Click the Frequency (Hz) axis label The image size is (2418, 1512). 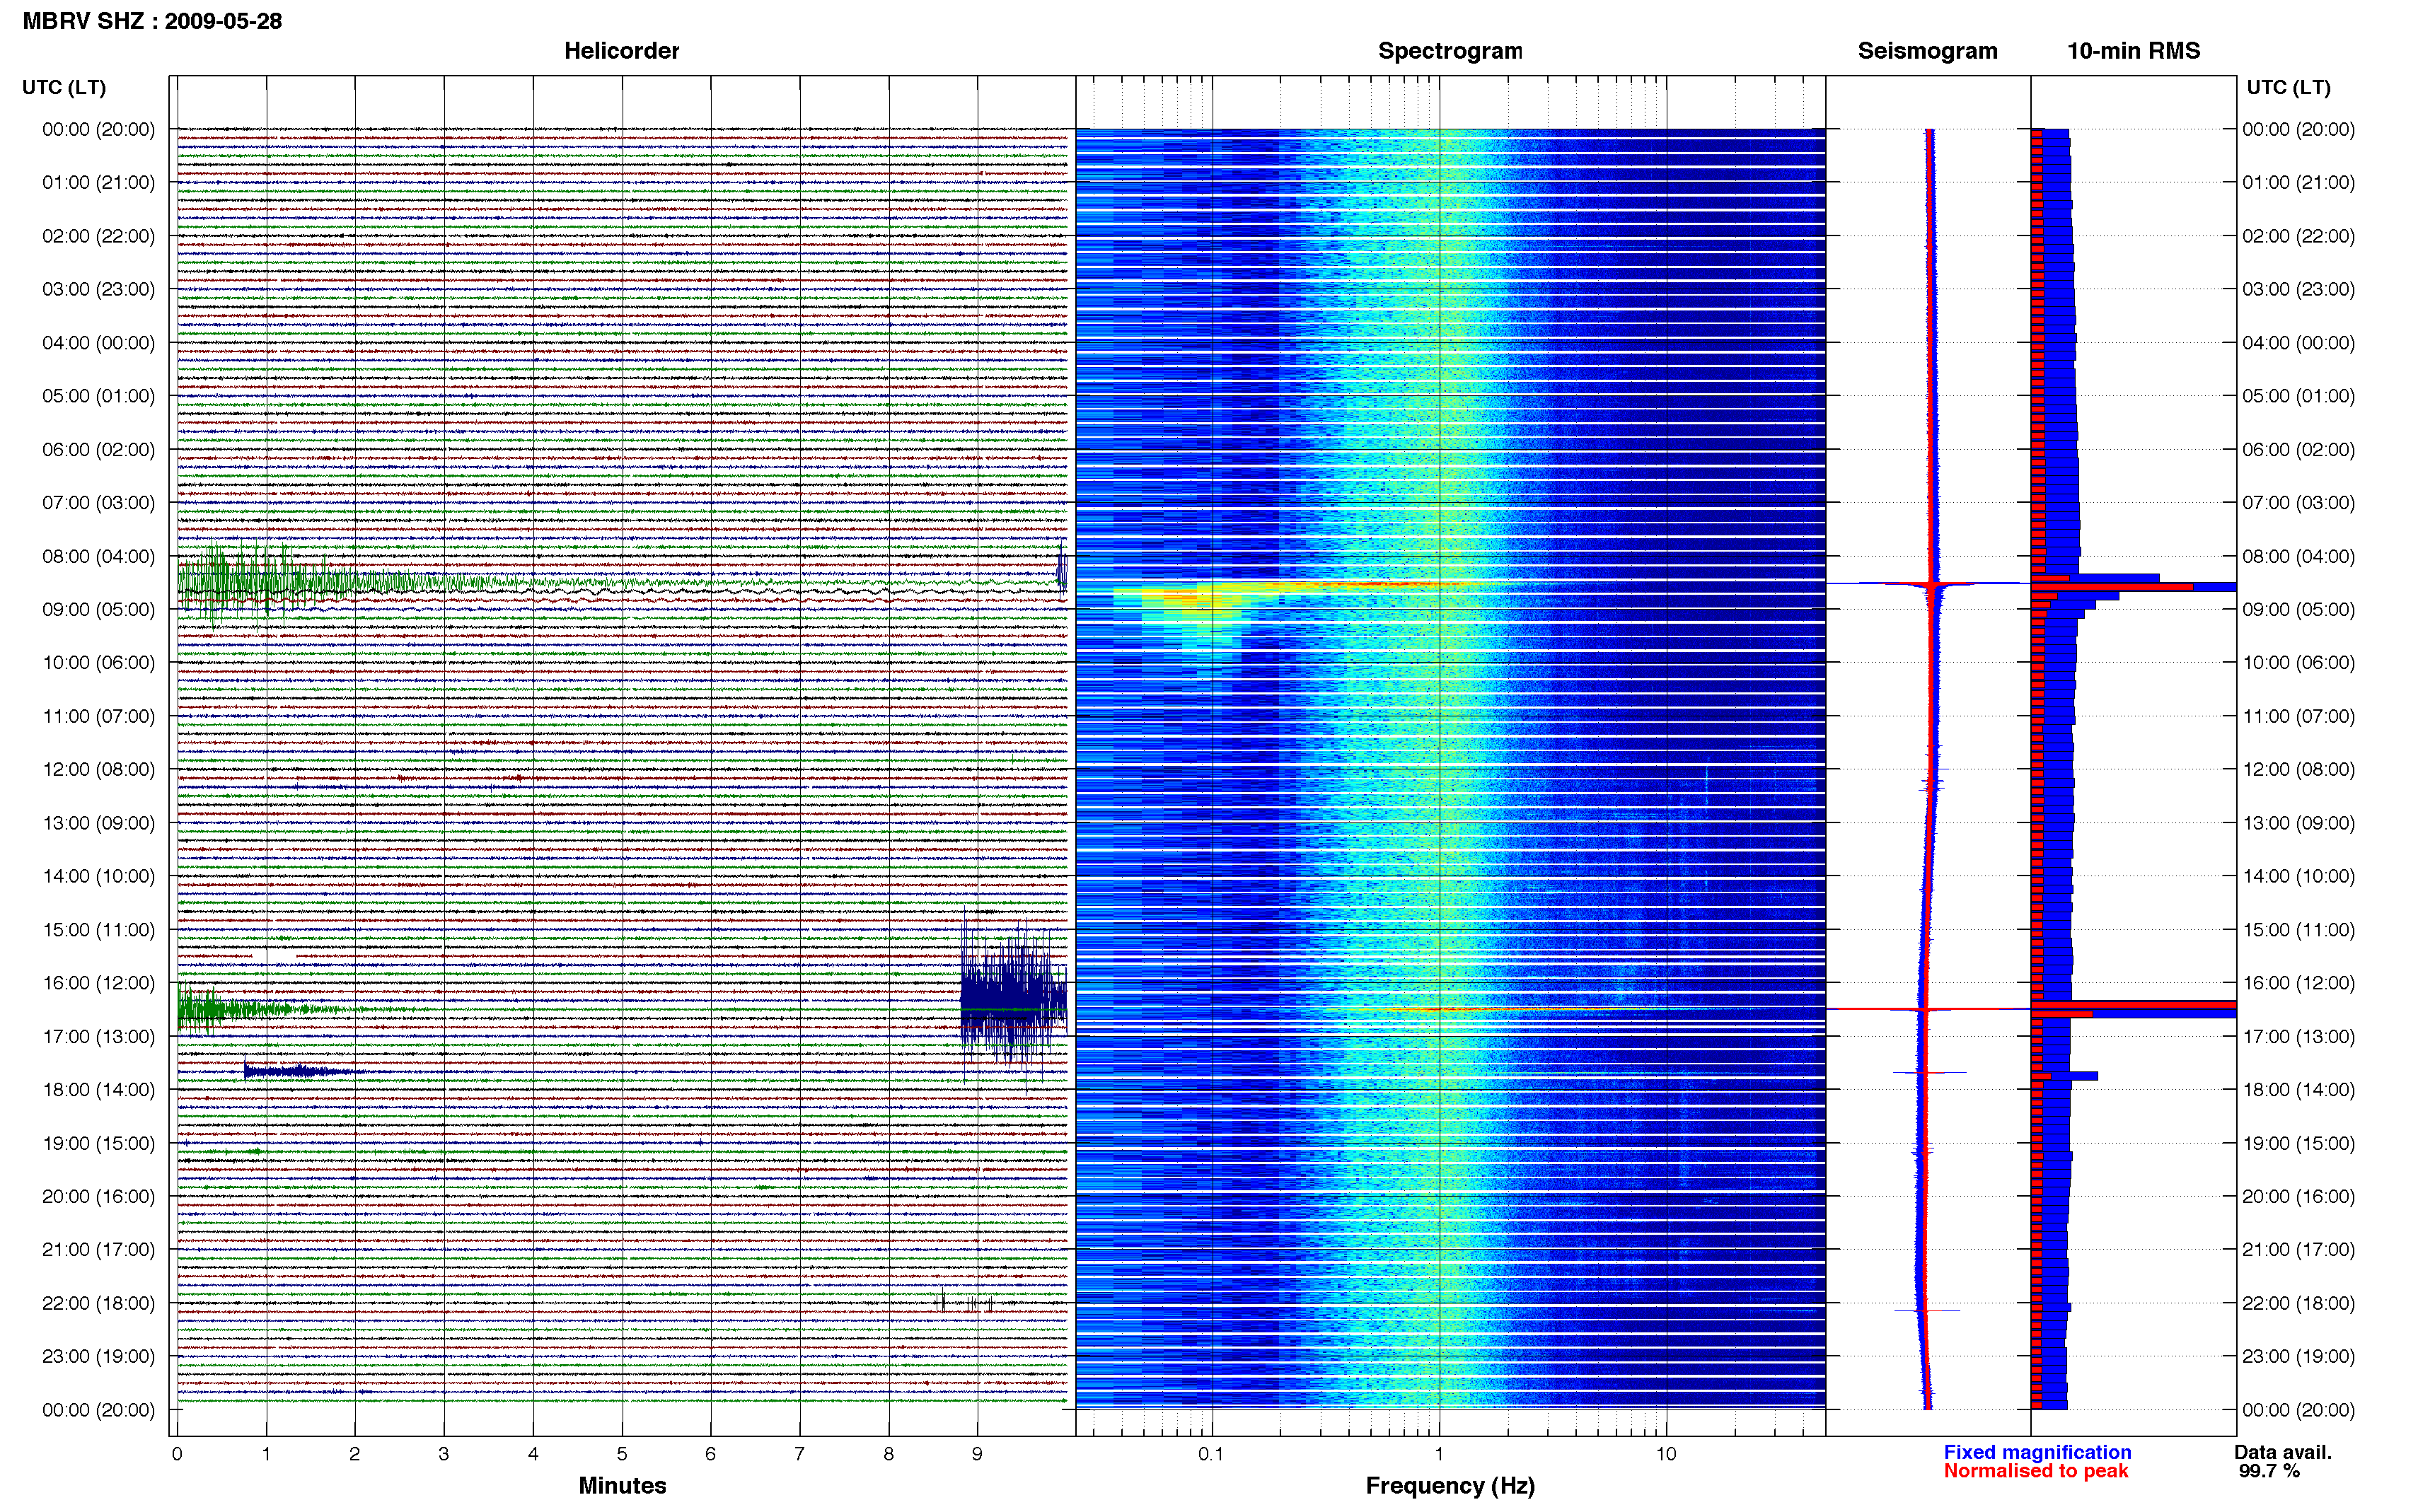(1450, 1486)
